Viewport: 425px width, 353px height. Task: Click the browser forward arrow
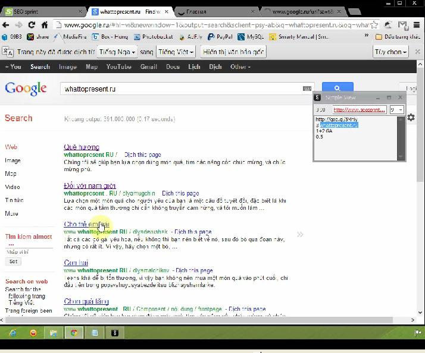tap(18, 25)
